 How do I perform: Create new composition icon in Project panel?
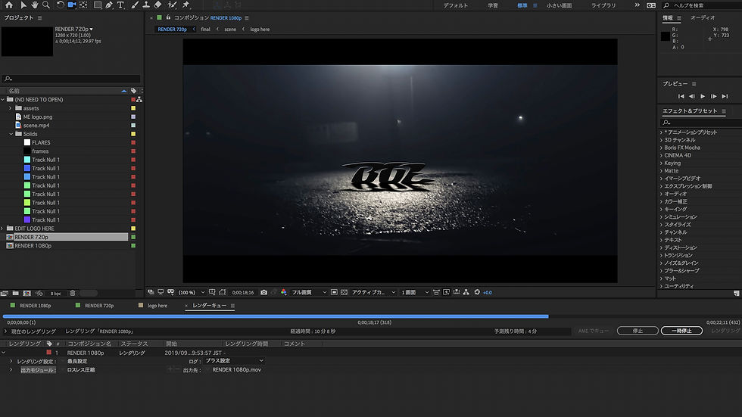pos(27,293)
